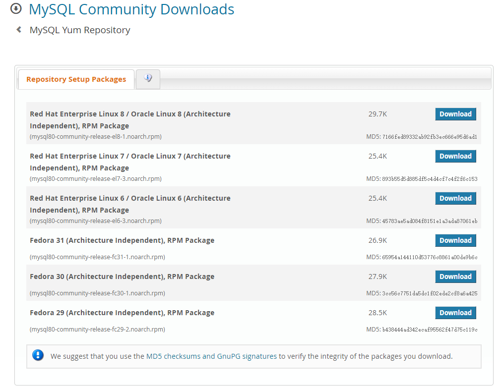Go back to MySQL Yum Repository

pyautogui.click(x=80, y=30)
